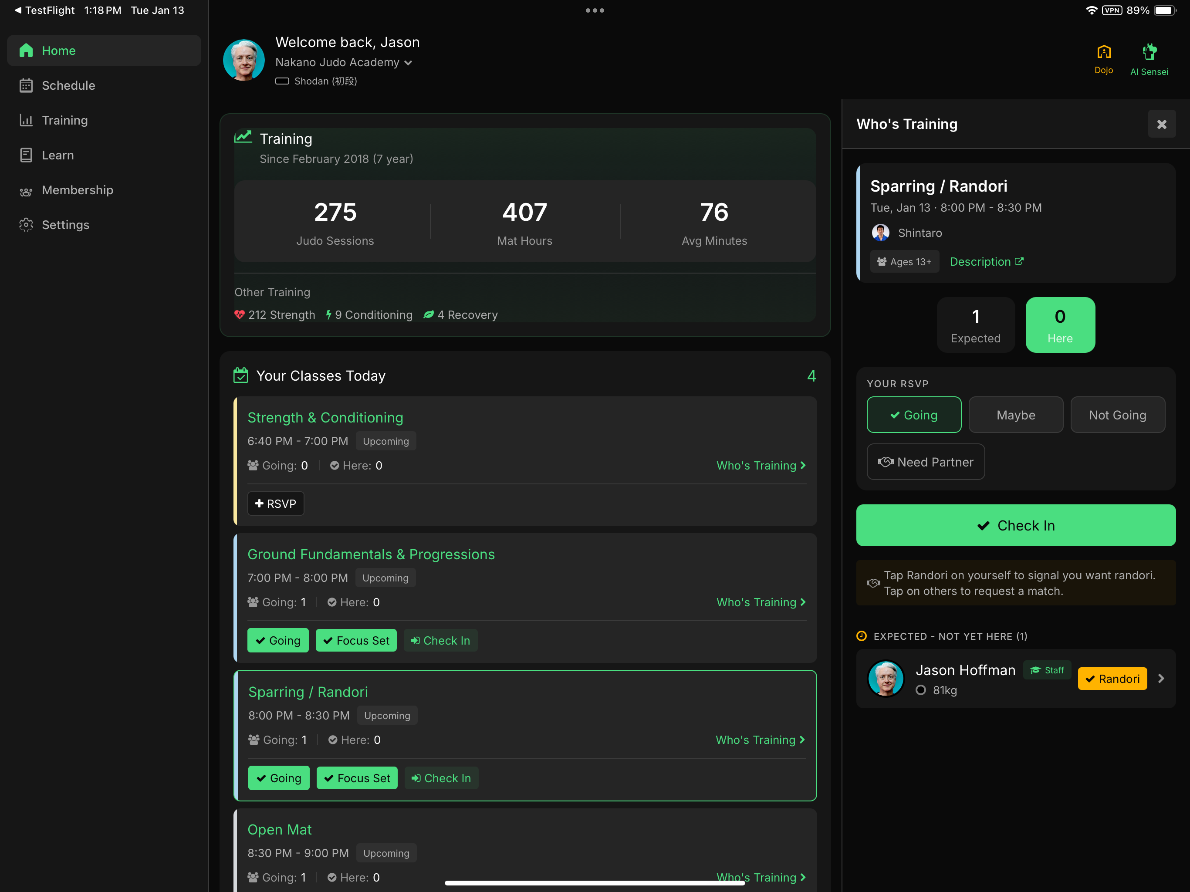Viewport: 1190px width, 892px height.
Task: Click the Schedule calendar icon
Action: [26, 85]
